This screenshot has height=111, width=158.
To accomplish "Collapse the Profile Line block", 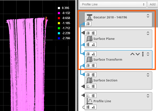I will click(148, 96).
